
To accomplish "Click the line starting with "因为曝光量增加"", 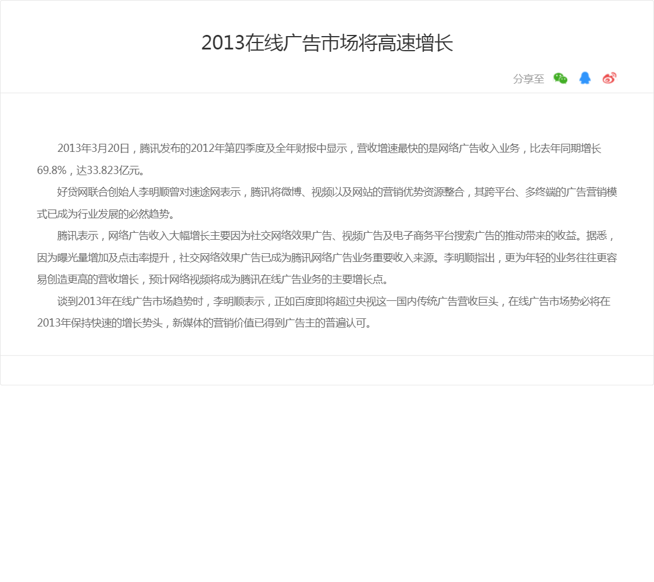I will (327, 258).
